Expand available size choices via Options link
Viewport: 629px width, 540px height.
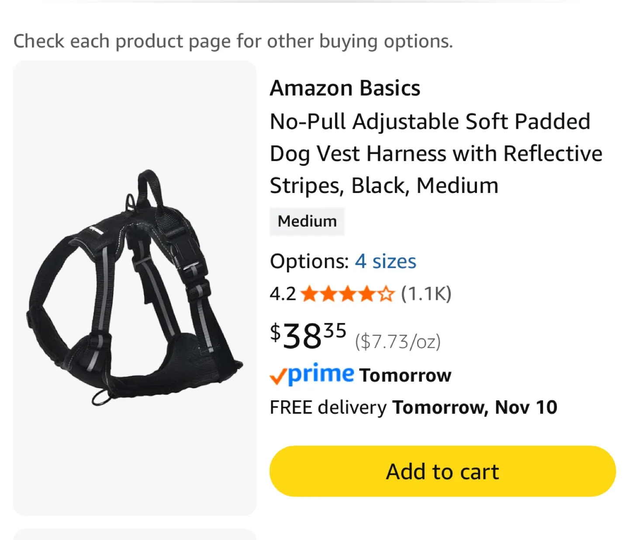click(x=385, y=261)
